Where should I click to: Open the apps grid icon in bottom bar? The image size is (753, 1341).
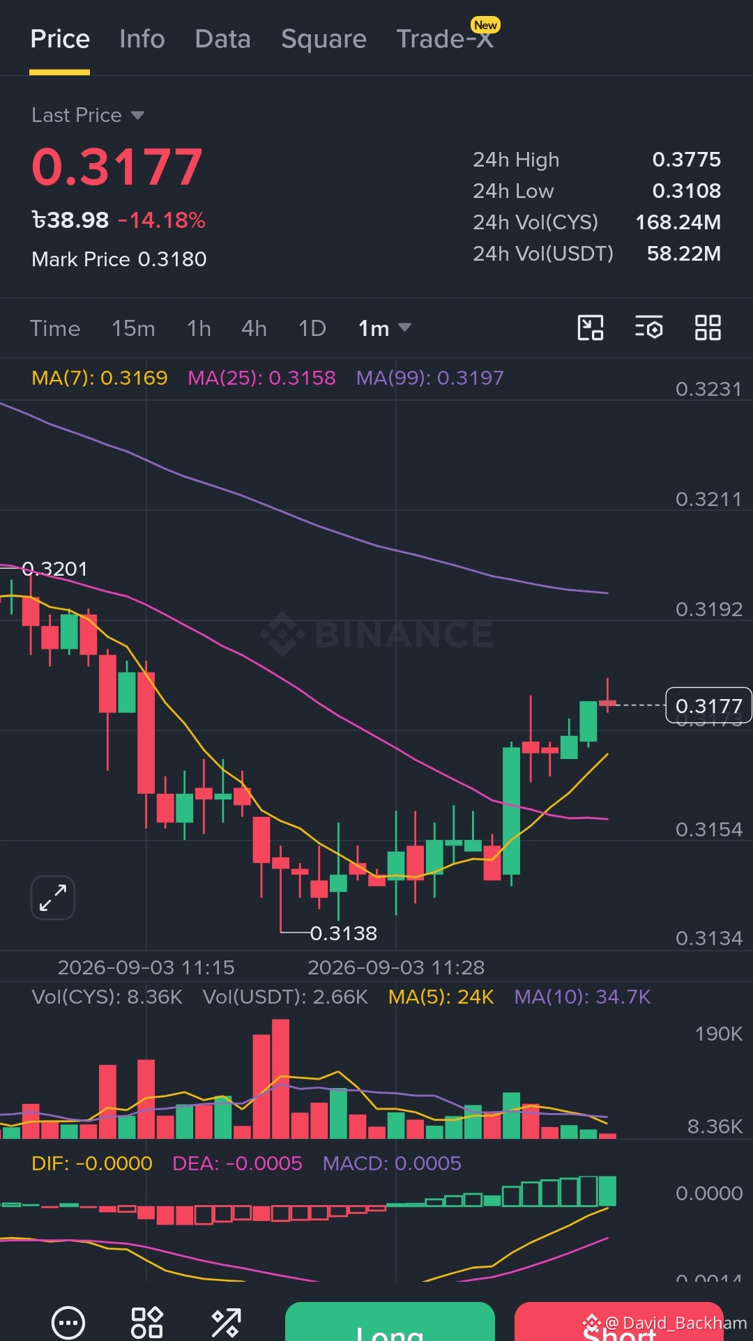click(x=147, y=1322)
